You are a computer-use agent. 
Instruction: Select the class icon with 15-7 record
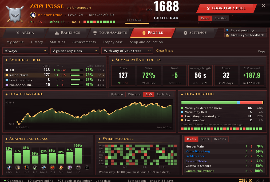[x=52, y=167]
